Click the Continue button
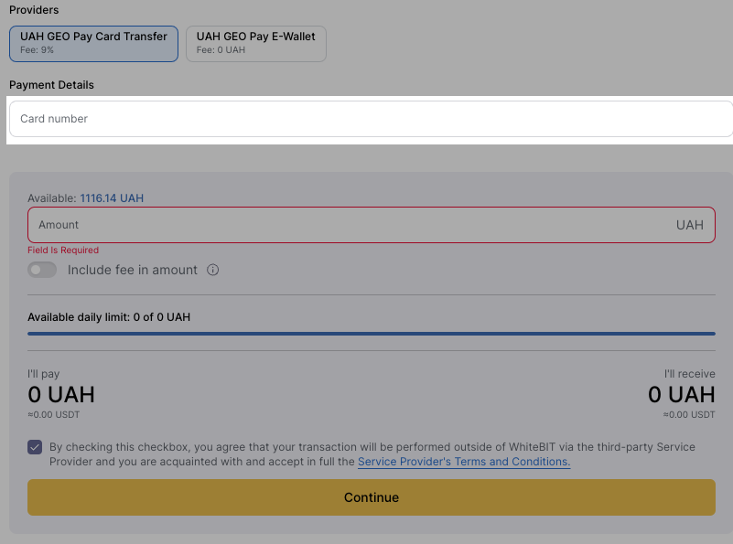Image resolution: width=733 pixels, height=544 pixels. [372, 497]
